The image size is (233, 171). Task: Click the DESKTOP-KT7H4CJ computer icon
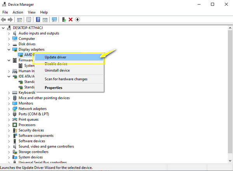point(9,28)
